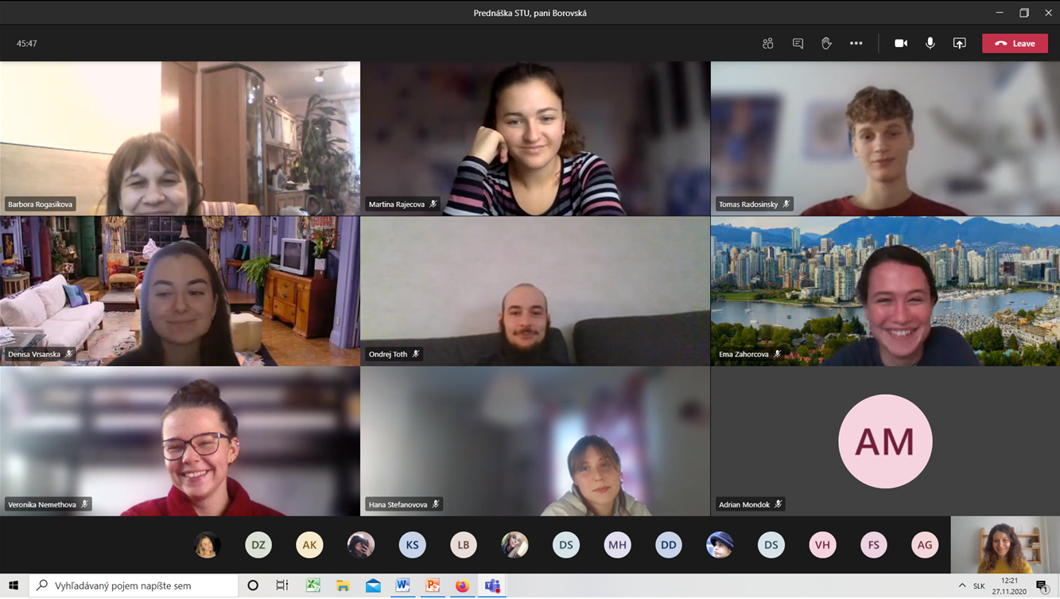Expand the system tray hidden icons
The height and width of the screenshot is (599, 1060).
pyautogui.click(x=962, y=585)
